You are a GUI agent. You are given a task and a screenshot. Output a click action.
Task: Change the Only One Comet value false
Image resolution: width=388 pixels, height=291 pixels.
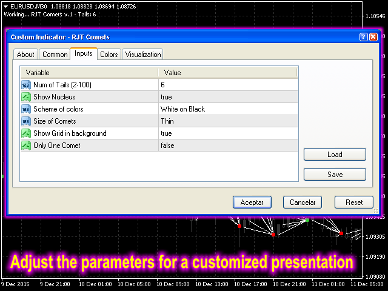click(228, 145)
